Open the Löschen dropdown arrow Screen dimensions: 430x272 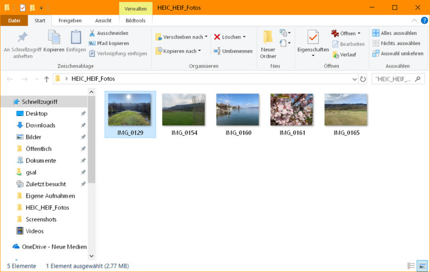coord(244,37)
